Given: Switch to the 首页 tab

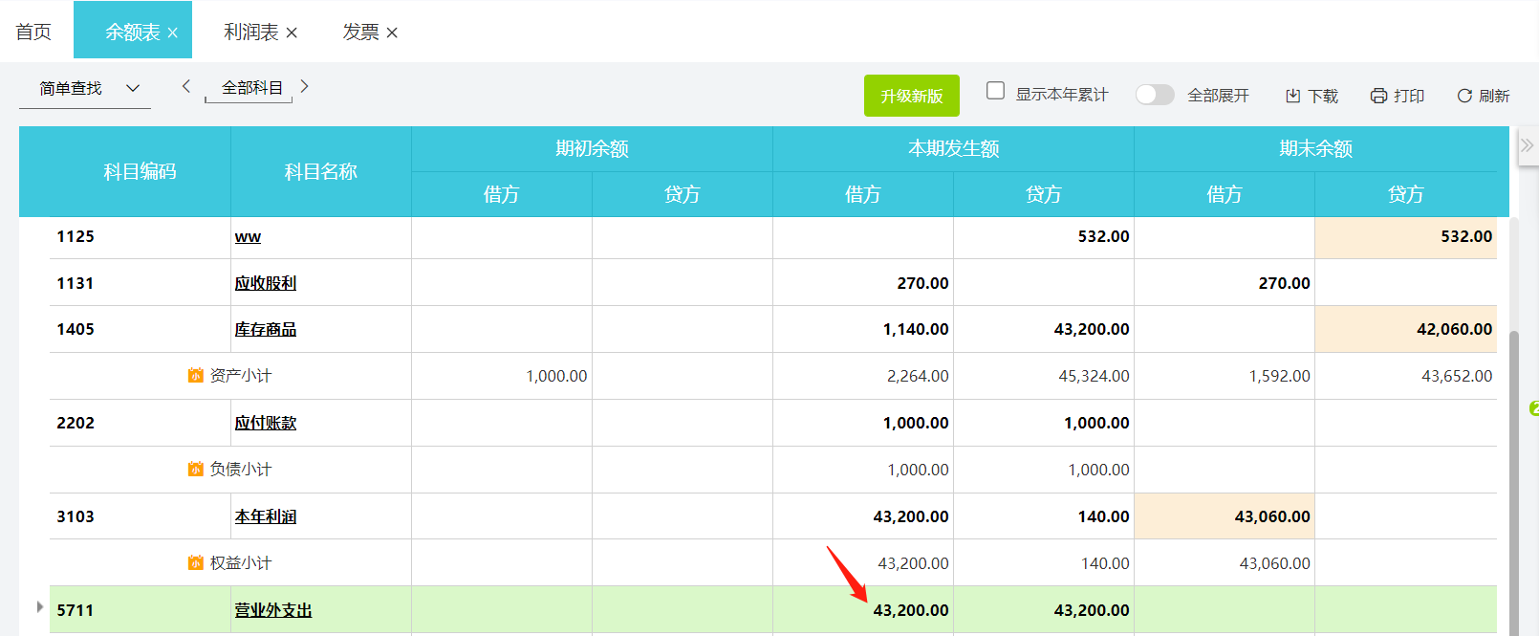Looking at the screenshot, I should tap(33, 32).
